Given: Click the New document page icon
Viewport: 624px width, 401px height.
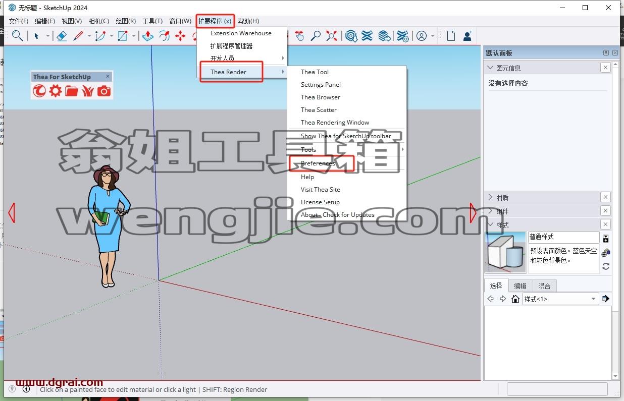Looking at the screenshot, I should [451, 36].
